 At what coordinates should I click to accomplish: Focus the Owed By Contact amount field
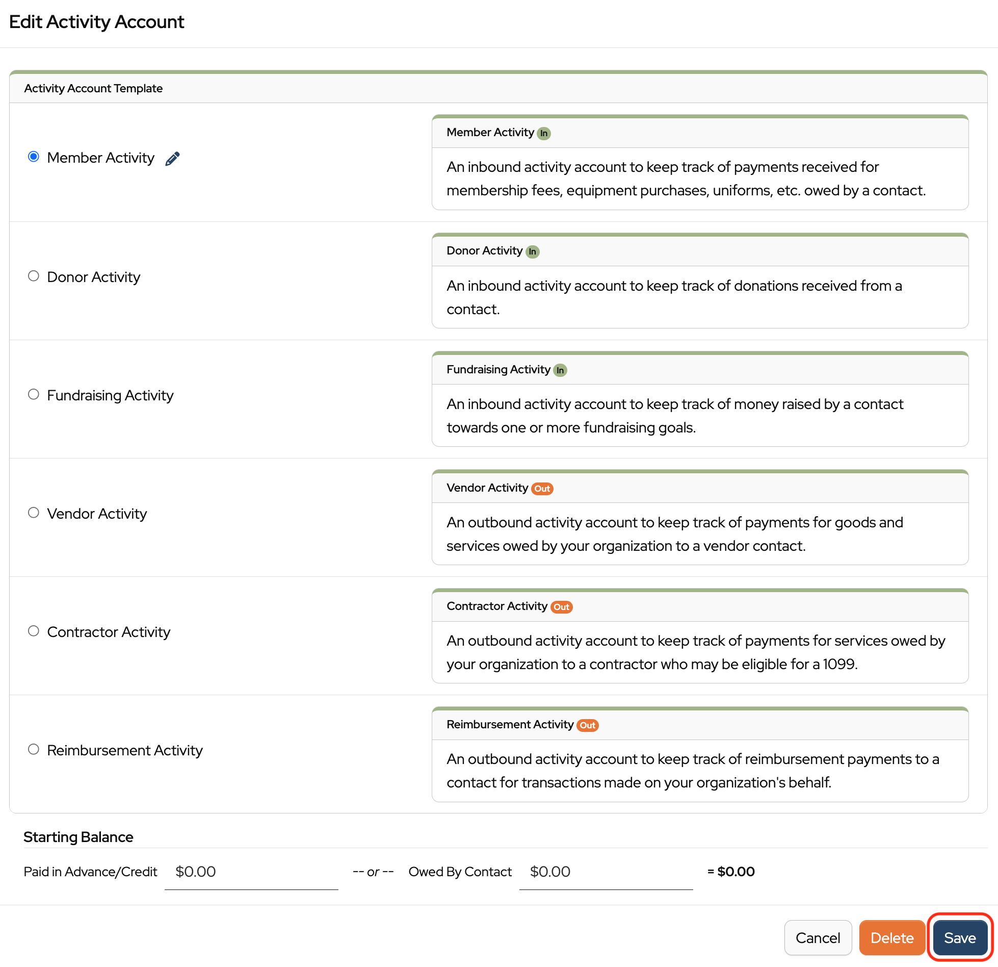click(606, 872)
